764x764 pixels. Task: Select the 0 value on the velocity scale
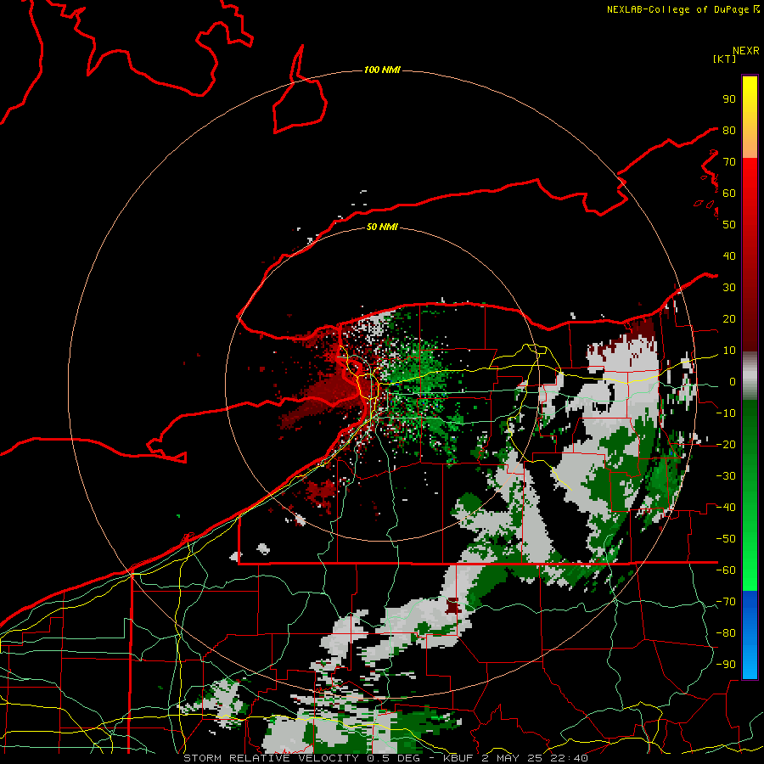733,382
